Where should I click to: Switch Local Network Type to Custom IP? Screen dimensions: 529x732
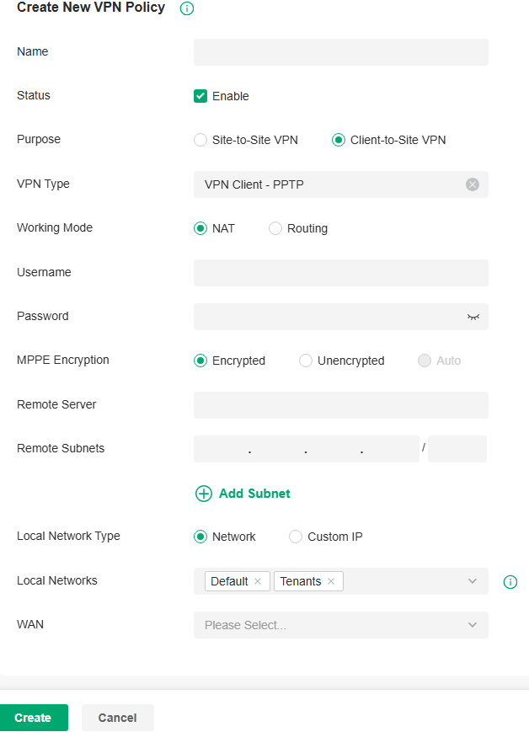296,537
